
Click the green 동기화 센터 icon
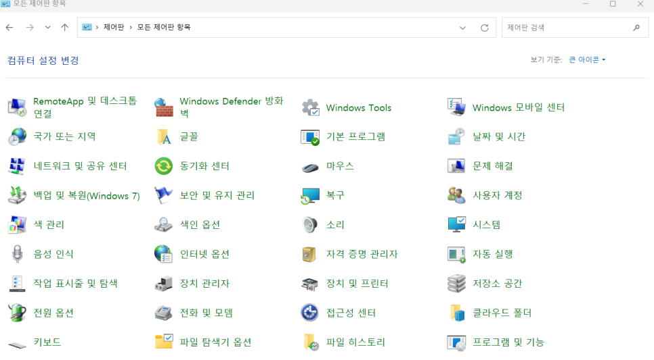(164, 166)
